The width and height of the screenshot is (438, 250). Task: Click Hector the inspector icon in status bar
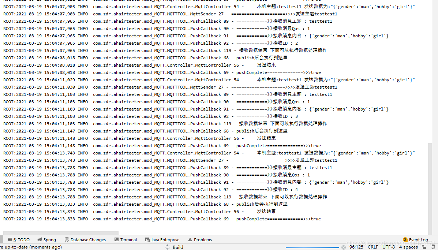click(x=433, y=247)
